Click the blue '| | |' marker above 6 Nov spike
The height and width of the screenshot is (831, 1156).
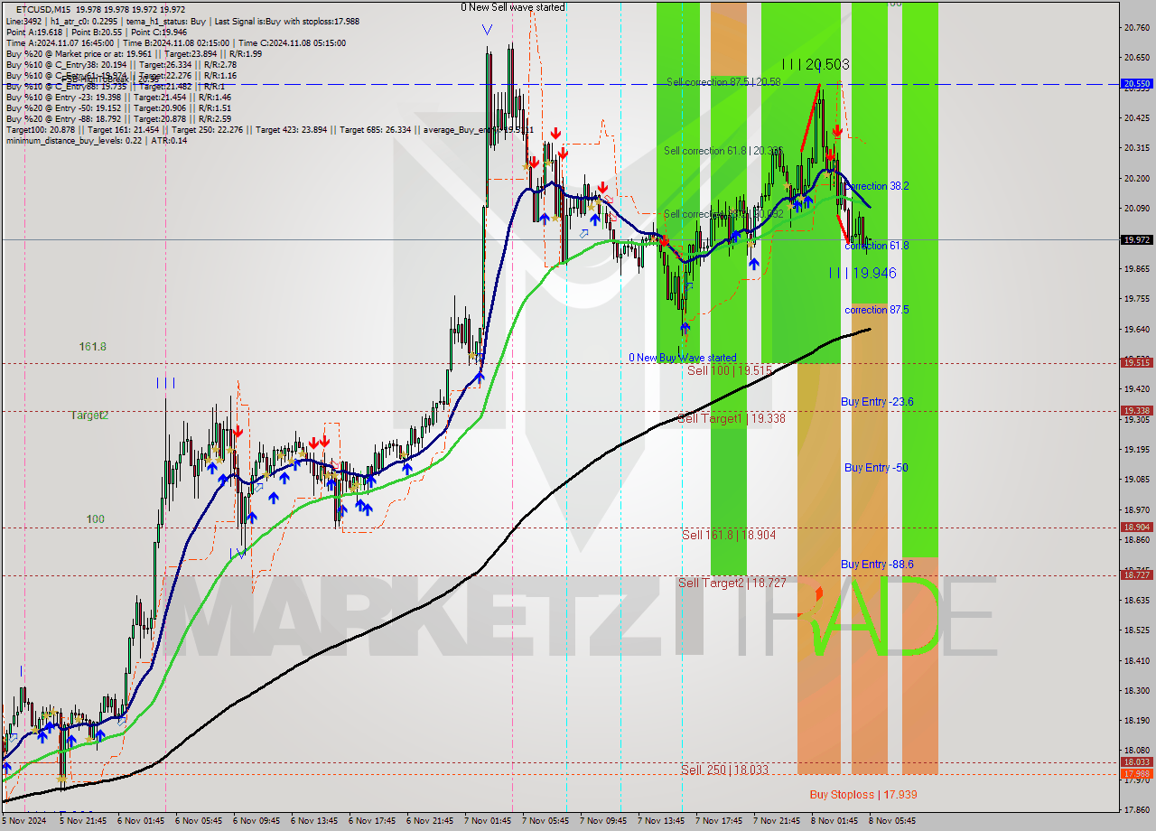166,383
